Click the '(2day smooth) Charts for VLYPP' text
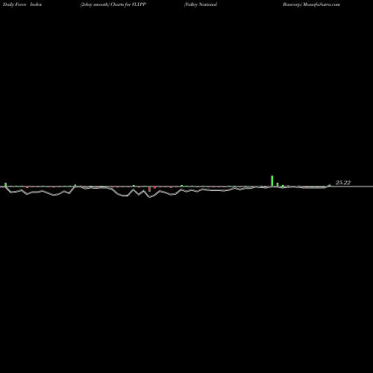Screen dimensions: 373x373 [x=113, y=4]
